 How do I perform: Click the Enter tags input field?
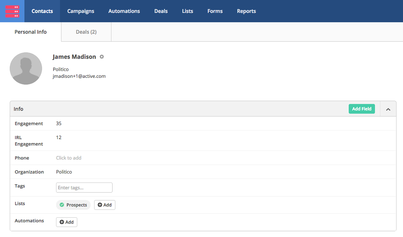point(84,187)
